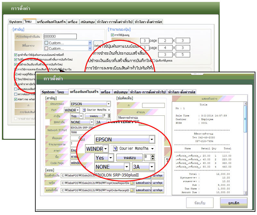The image size is (257, 215).
Task: Open ทั่วโลก-การตั้งค่าทั่วไป tab in the back window
Action: (x=115, y=22)
